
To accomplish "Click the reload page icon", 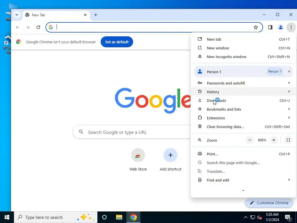I will click(38, 27).
